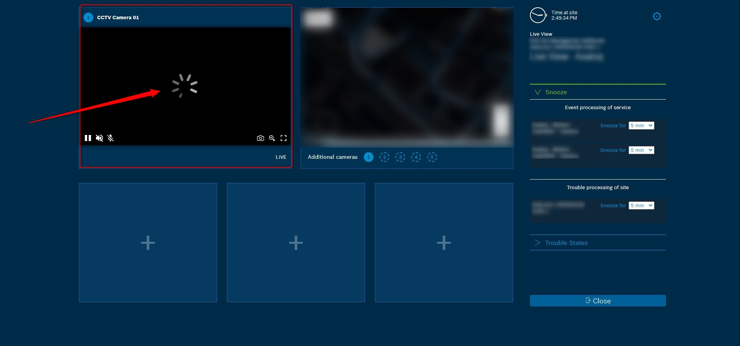Add a camera to the middle empty tile

point(296,243)
